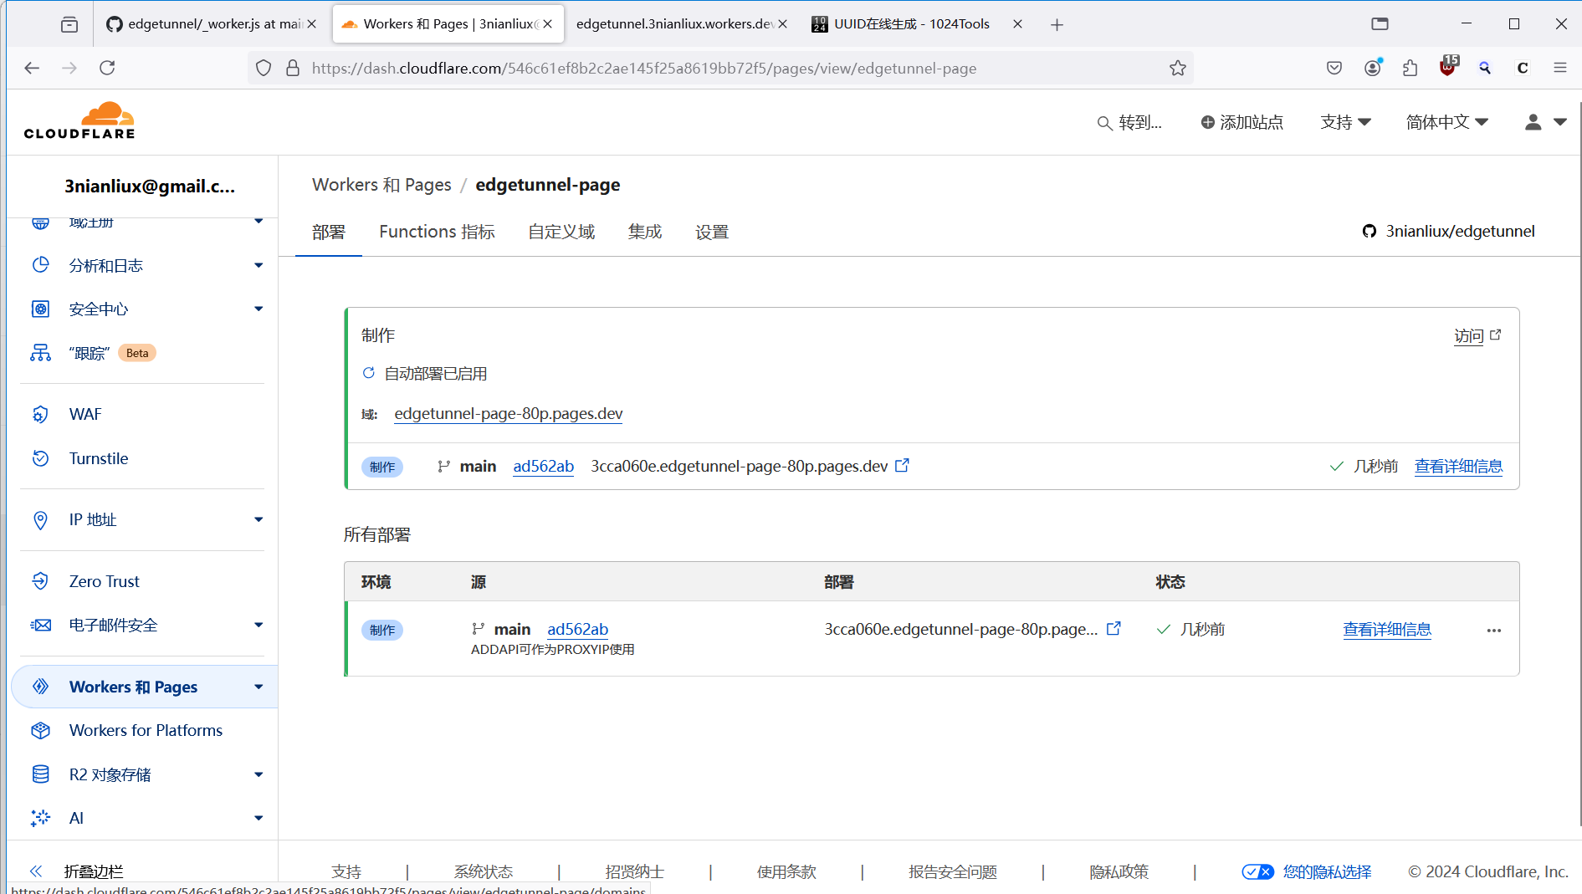
Task: Open the 跟踪 Beta sidebar icon
Action: click(40, 353)
